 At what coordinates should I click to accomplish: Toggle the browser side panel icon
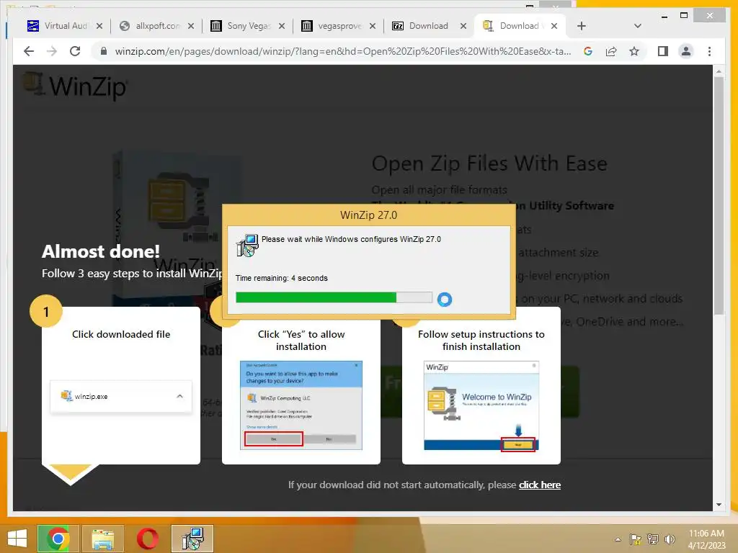click(663, 51)
